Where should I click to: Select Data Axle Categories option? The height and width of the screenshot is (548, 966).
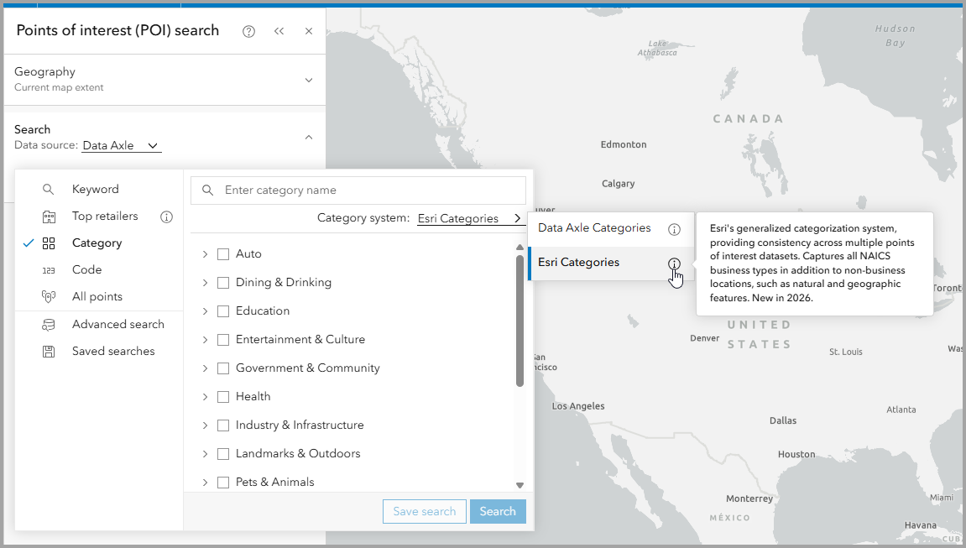(594, 228)
